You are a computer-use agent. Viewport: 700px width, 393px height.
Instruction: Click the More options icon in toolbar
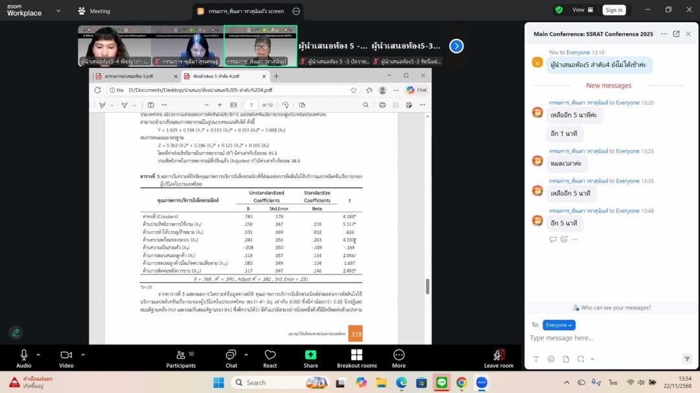[399, 359]
